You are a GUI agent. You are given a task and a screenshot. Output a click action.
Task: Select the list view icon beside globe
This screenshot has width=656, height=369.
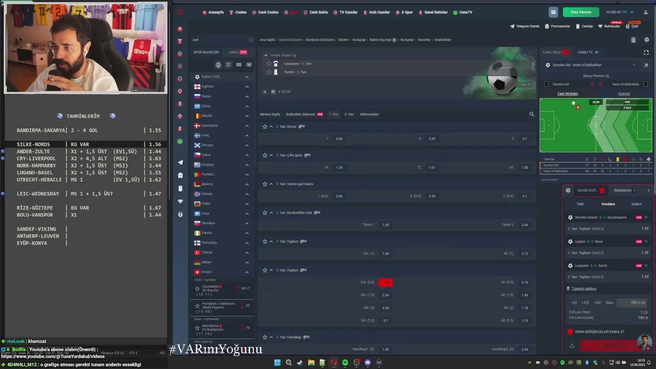click(x=229, y=65)
